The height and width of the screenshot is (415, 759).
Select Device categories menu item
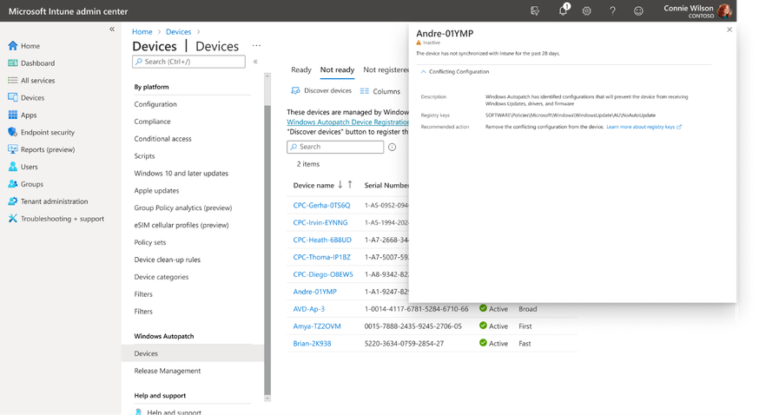click(162, 277)
